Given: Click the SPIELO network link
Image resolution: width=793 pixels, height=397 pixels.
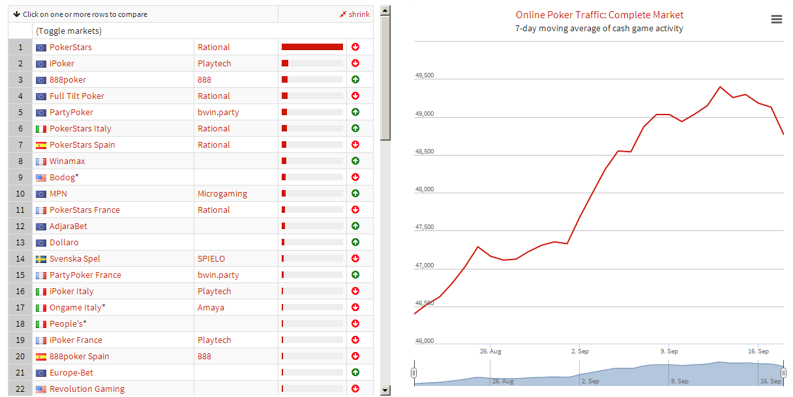Looking at the screenshot, I should click(x=211, y=258).
